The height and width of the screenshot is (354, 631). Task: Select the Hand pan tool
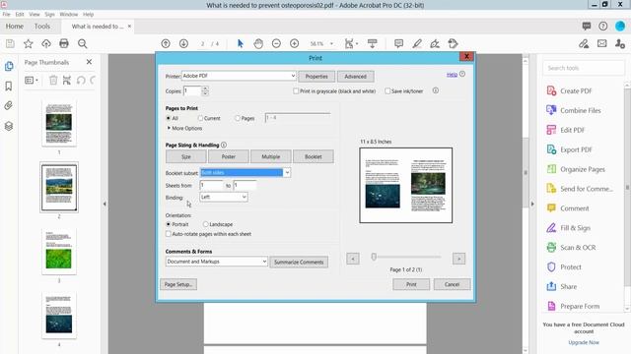click(x=258, y=43)
